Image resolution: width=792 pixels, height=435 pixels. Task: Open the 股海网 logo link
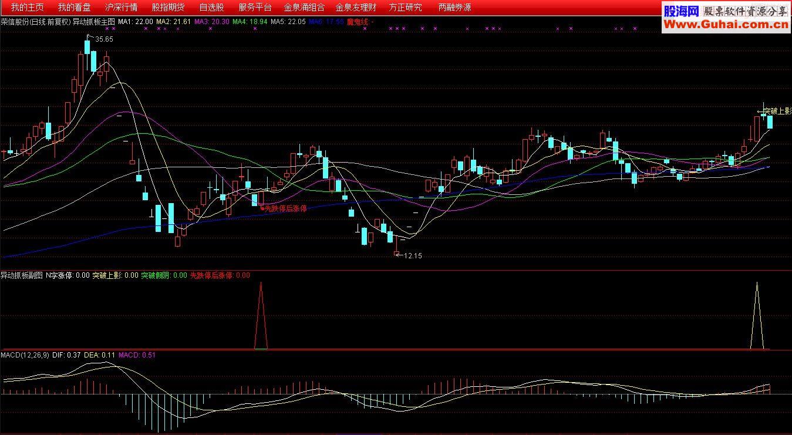[681, 11]
